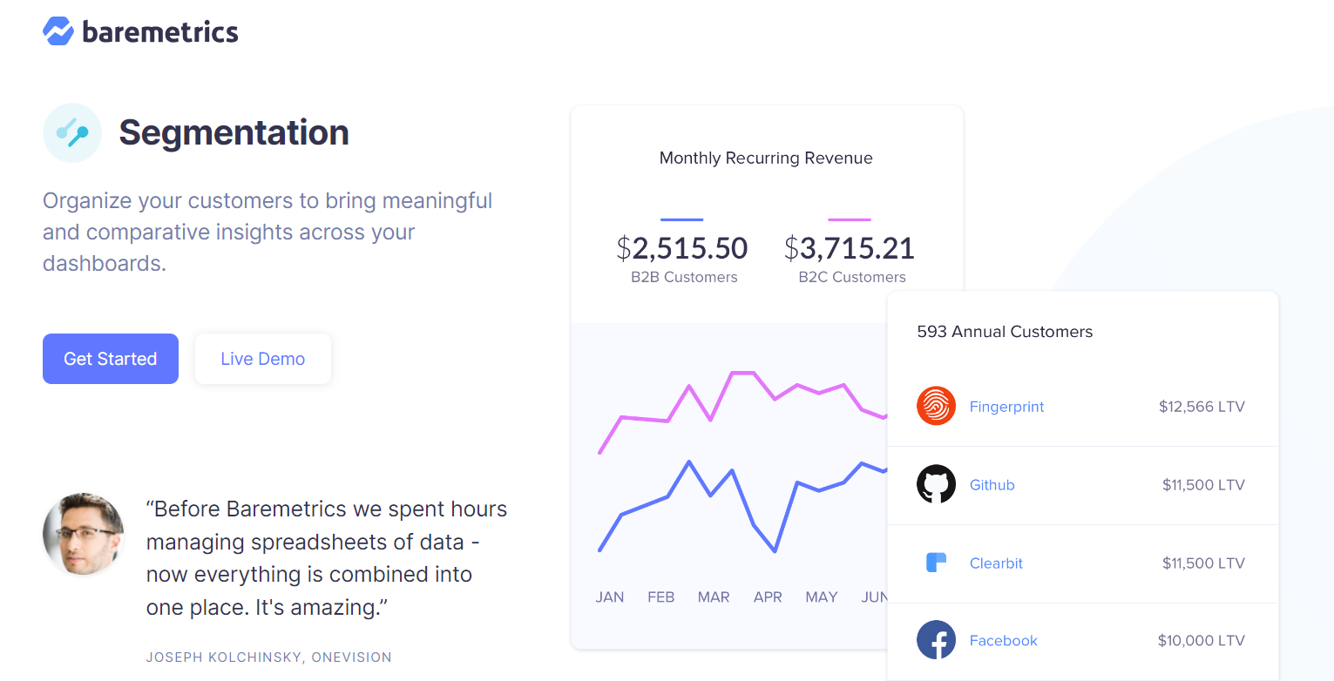Click the Segmentation feature icon
The width and height of the screenshot is (1334, 681).
point(72,132)
